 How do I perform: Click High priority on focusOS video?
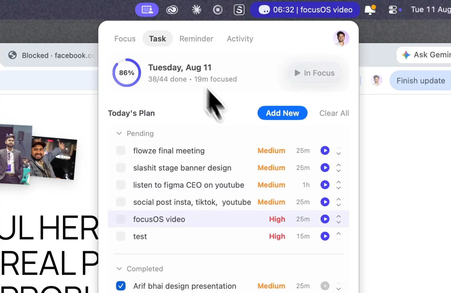click(x=277, y=219)
